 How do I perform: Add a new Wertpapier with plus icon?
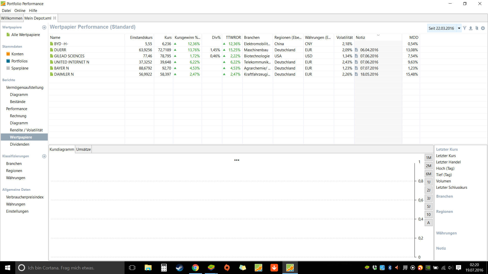pyautogui.click(x=44, y=27)
